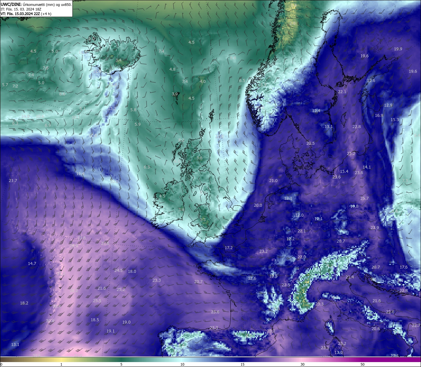Screen dimensions: 421x367
Task: Click the 11.4 value west of Ireland
Action: pyautogui.click(x=80, y=174)
